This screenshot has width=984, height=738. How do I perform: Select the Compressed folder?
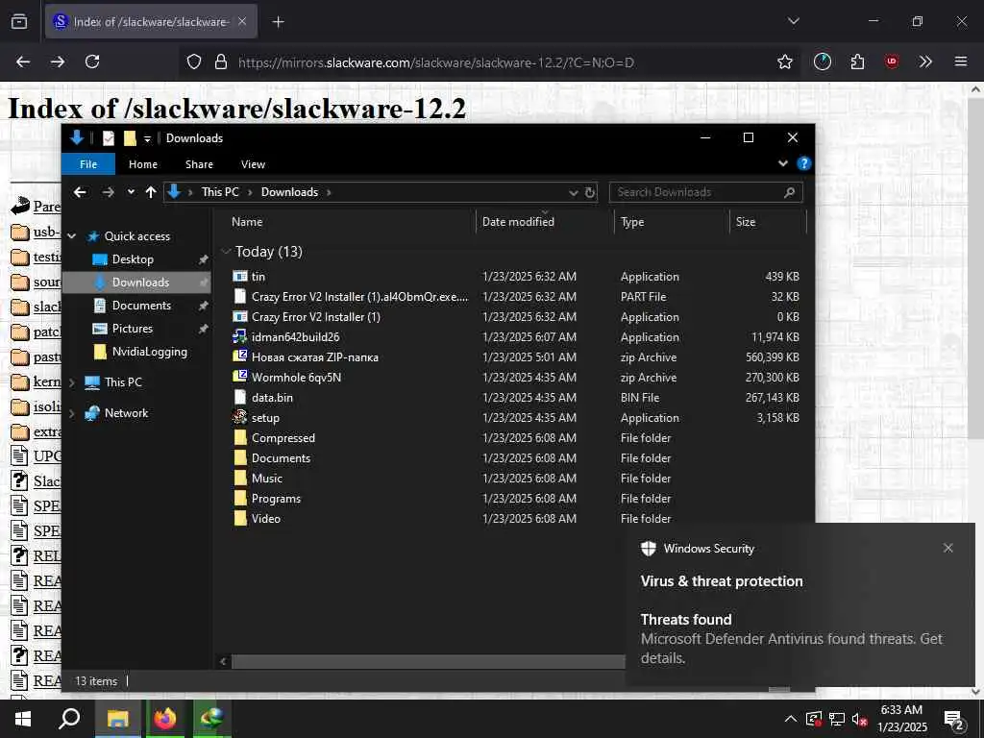[x=283, y=438]
